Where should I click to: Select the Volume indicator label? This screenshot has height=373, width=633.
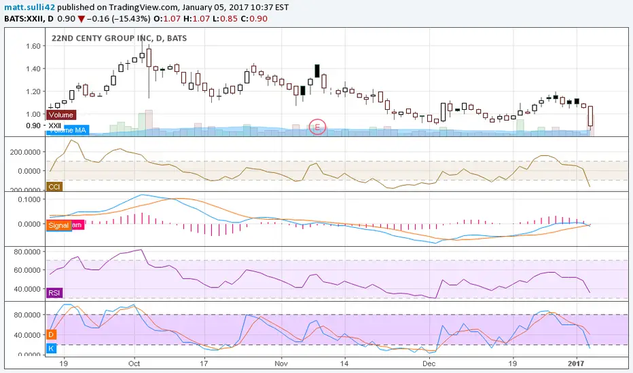click(x=61, y=115)
